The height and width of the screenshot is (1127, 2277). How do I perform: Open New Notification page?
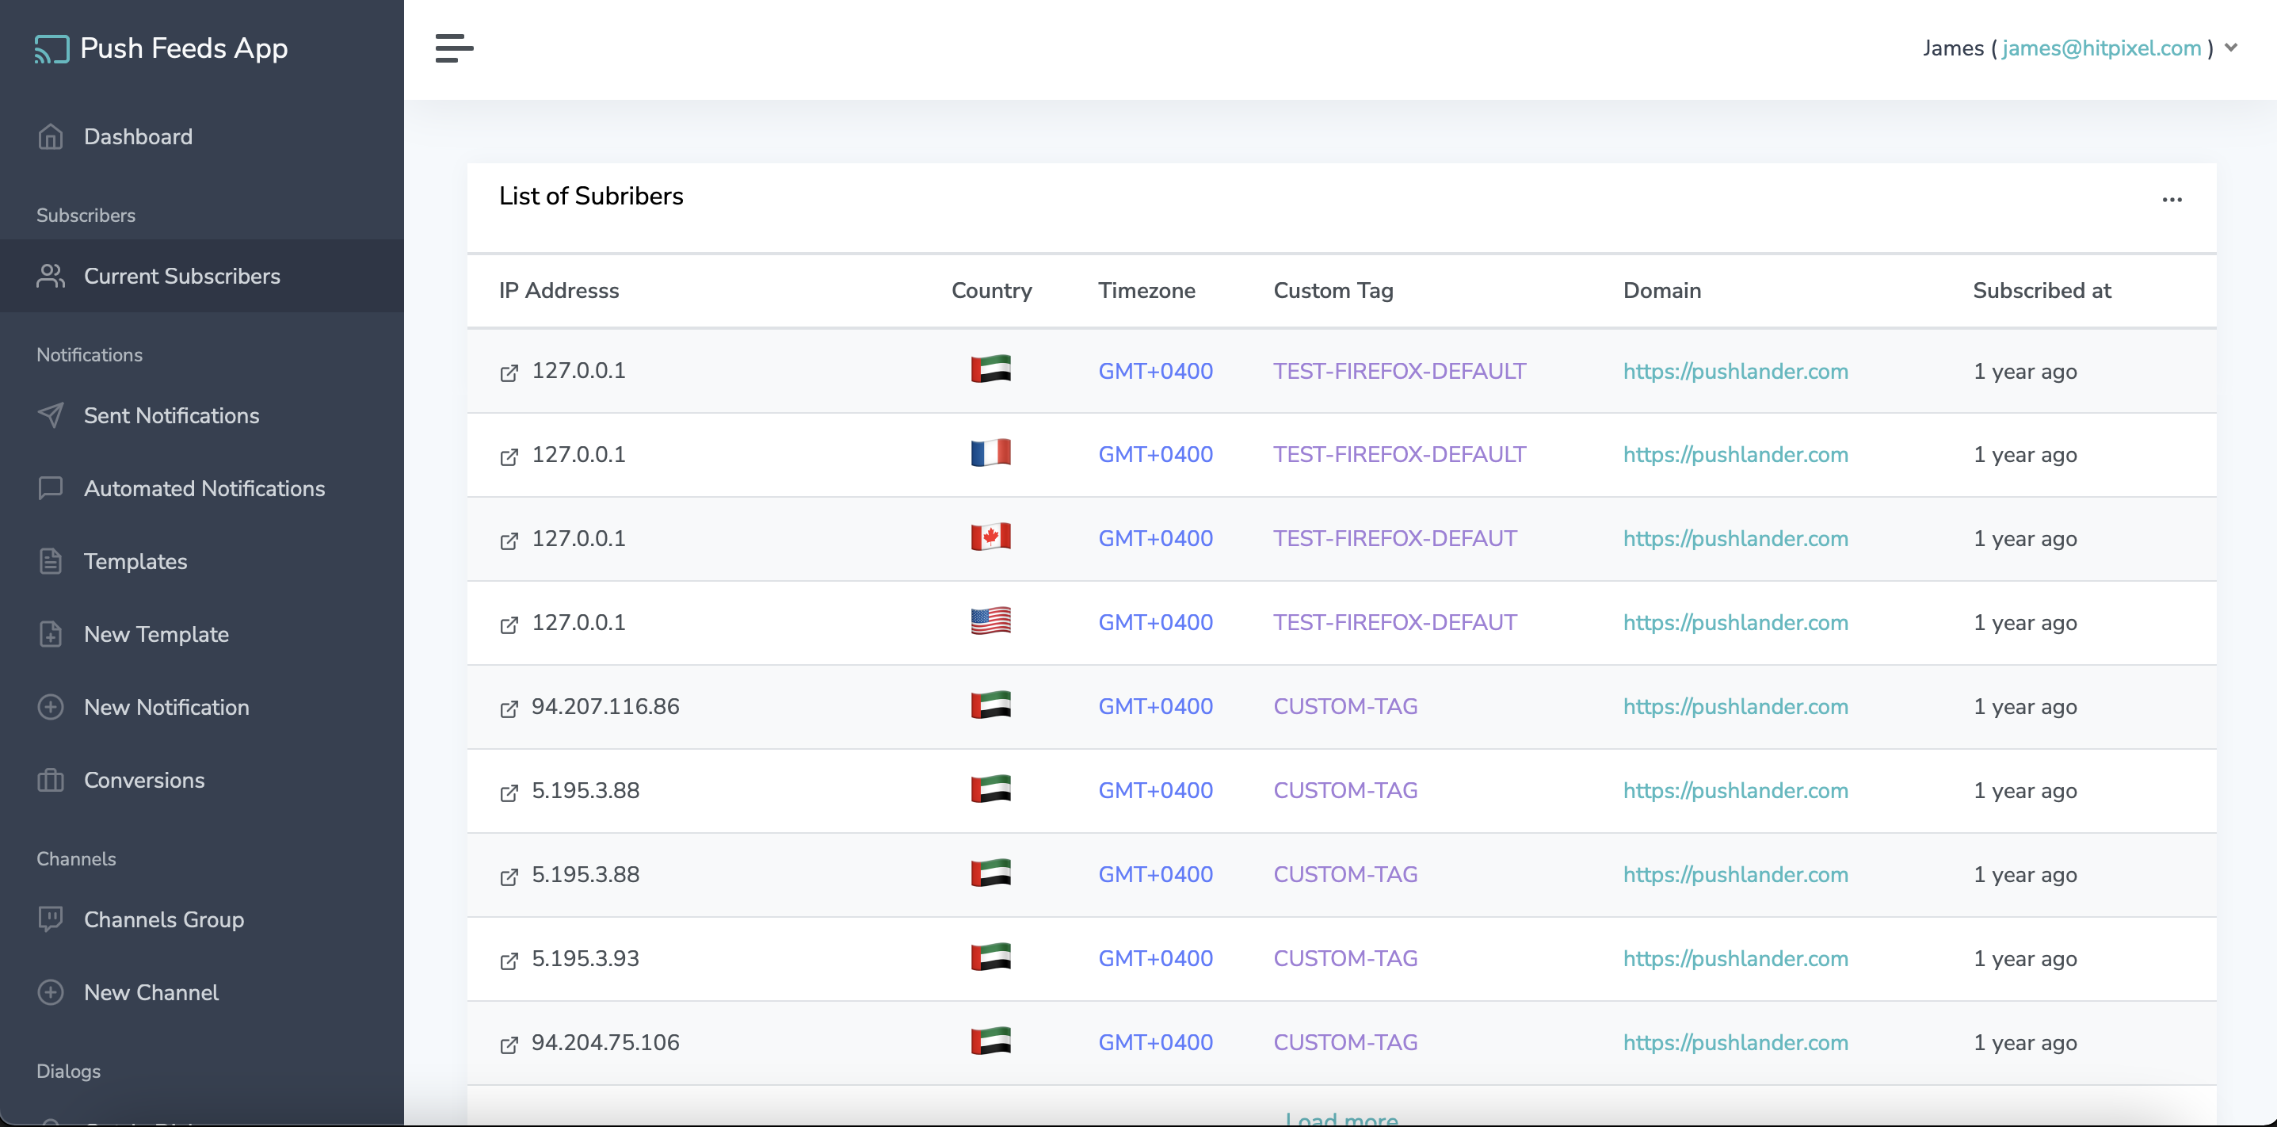coord(166,707)
